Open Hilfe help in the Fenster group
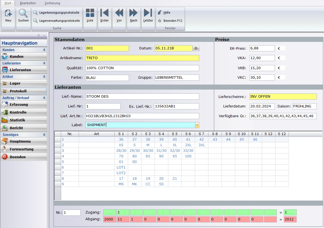The width and height of the screenshot is (324, 228). pos(167,13)
